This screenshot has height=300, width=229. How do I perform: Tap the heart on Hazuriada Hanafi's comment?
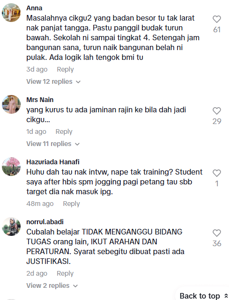coord(217,173)
